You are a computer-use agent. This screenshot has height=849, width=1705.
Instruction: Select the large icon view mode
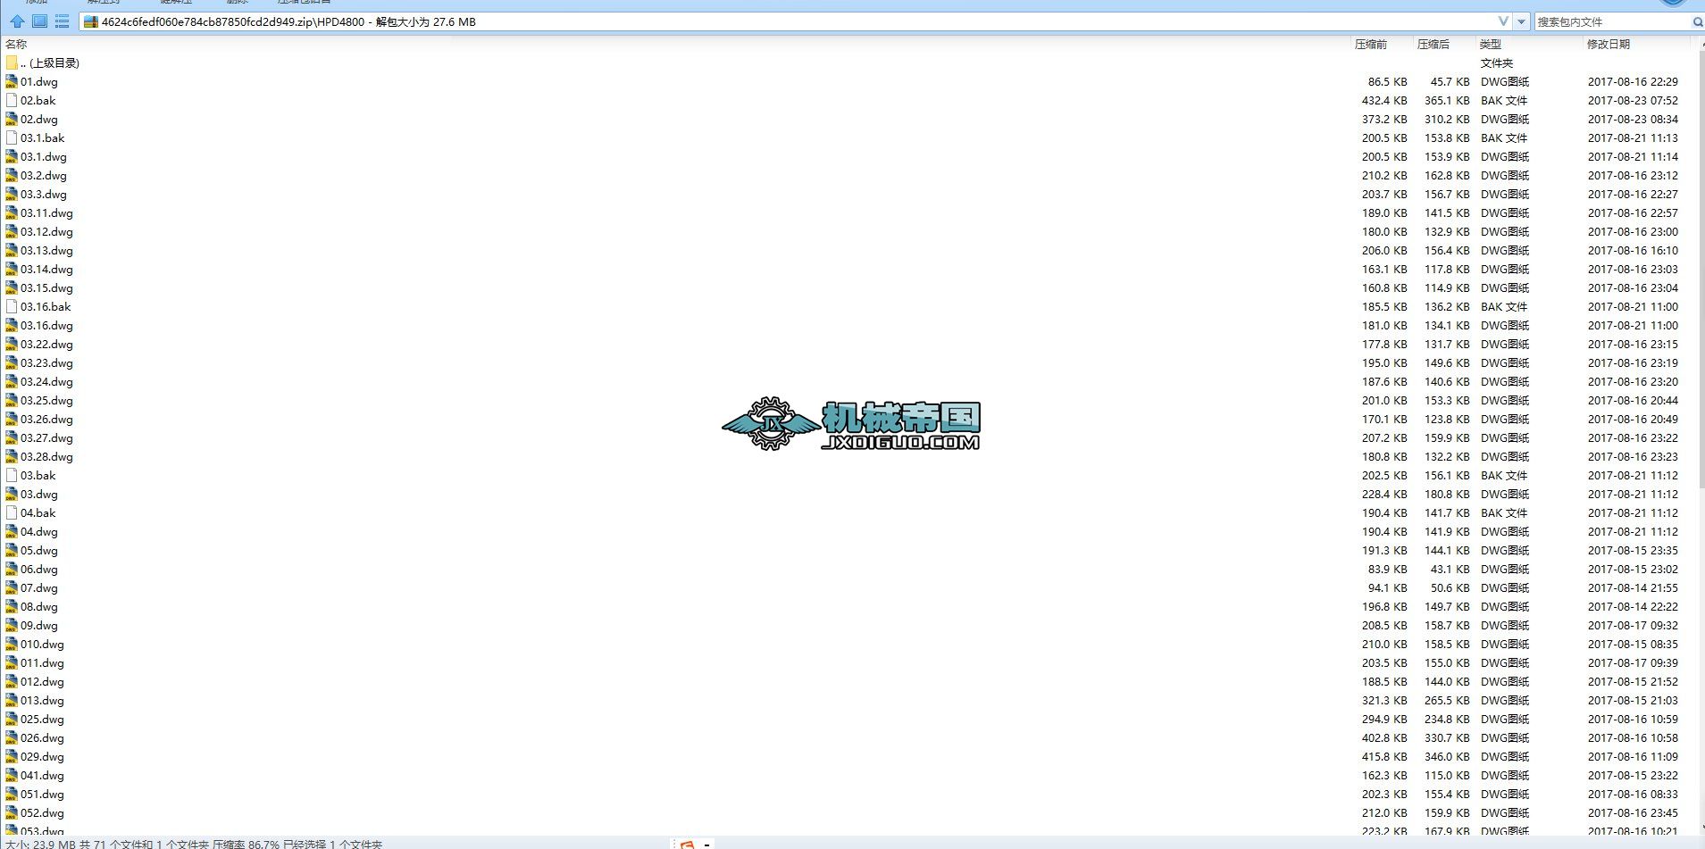[38, 21]
